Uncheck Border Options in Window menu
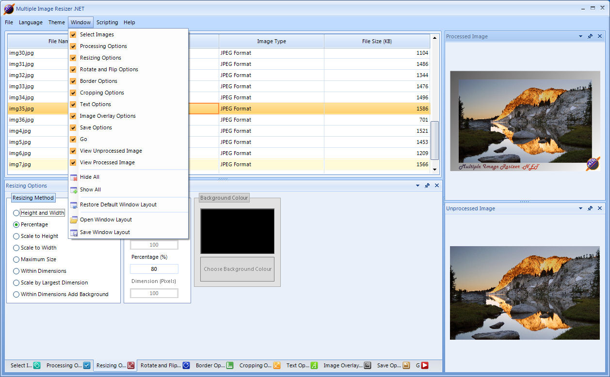Screen dimensions: 610x377 click(x=73, y=81)
